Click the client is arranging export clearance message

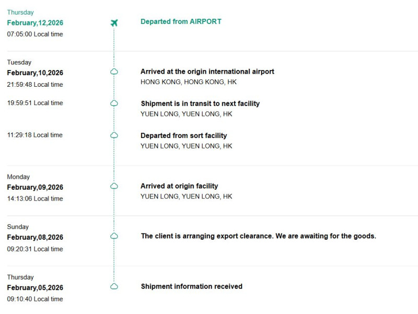click(x=258, y=236)
